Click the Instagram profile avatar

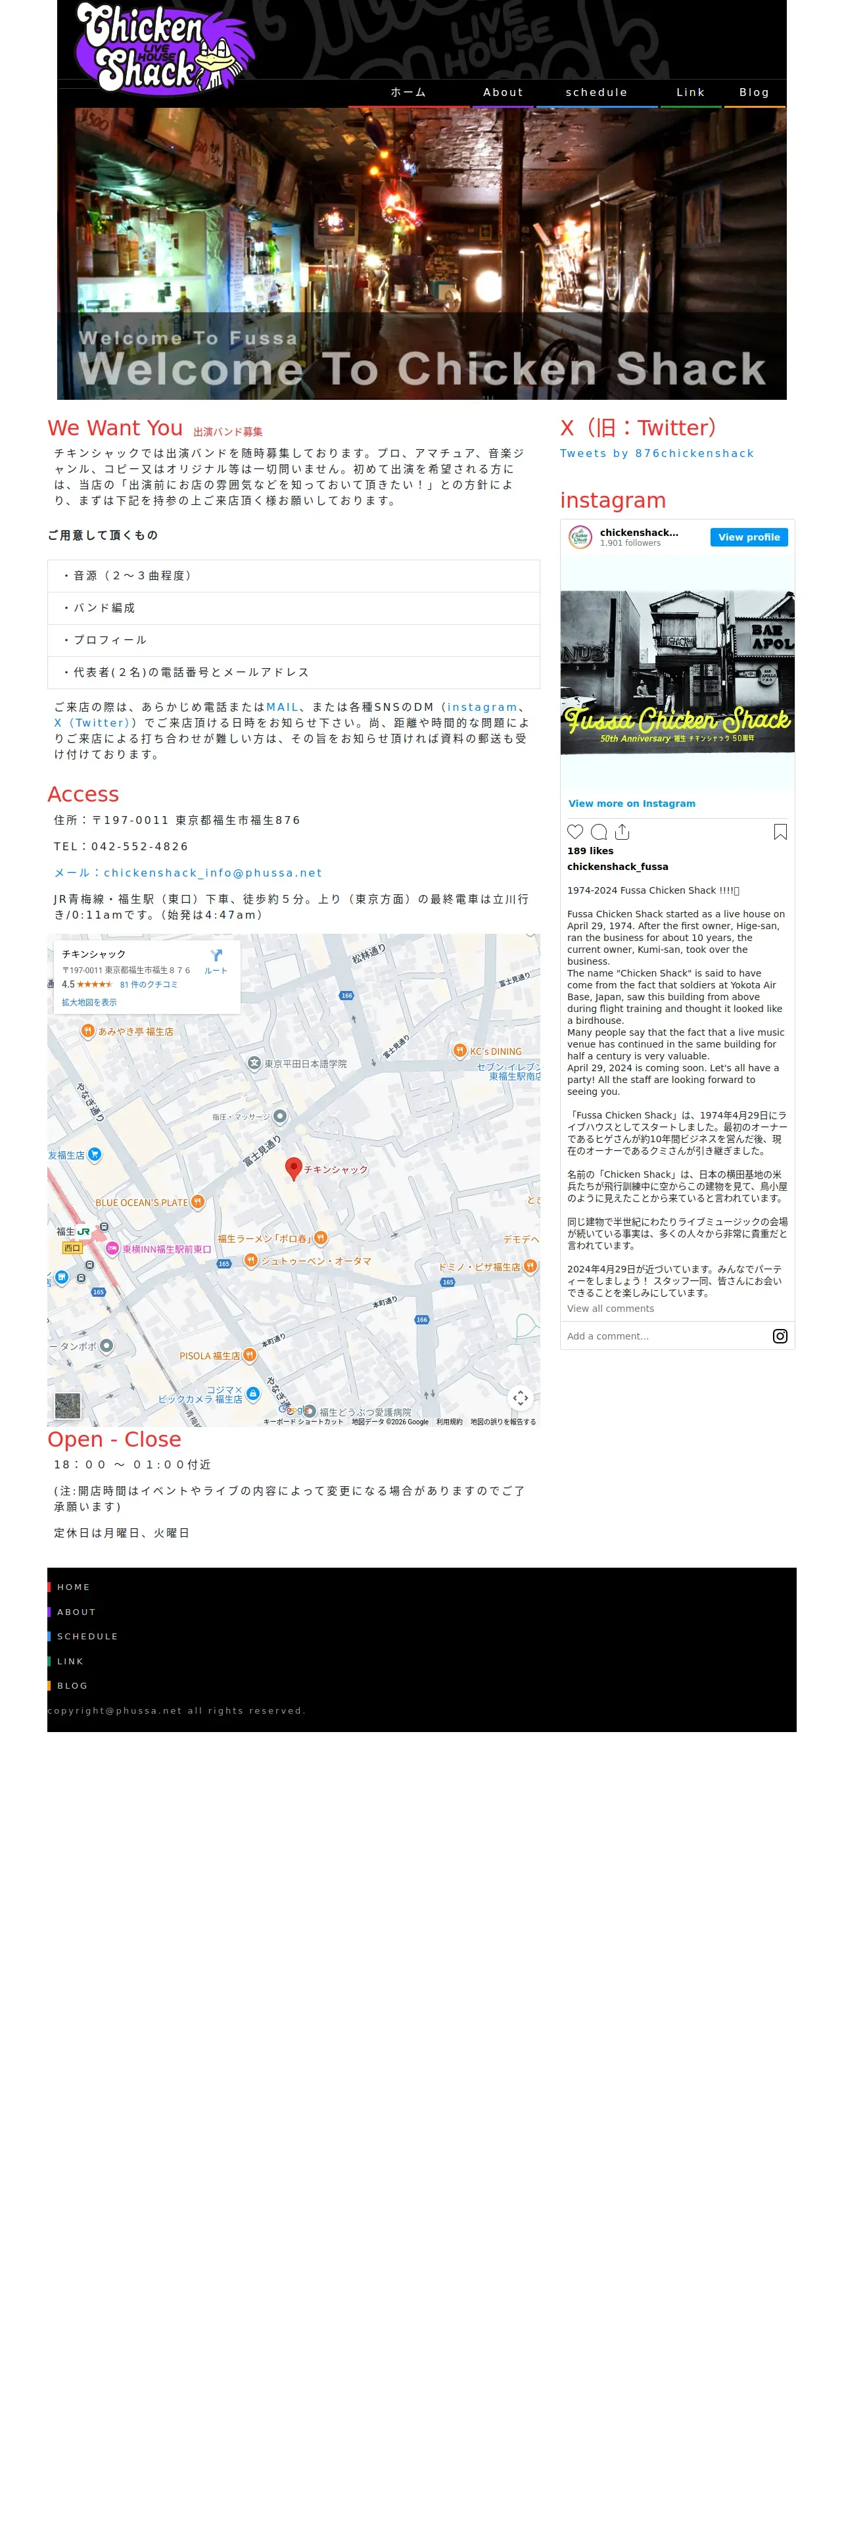(x=580, y=537)
